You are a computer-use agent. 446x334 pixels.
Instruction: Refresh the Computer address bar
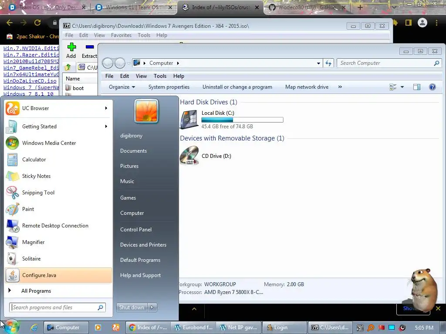click(328, 63)
